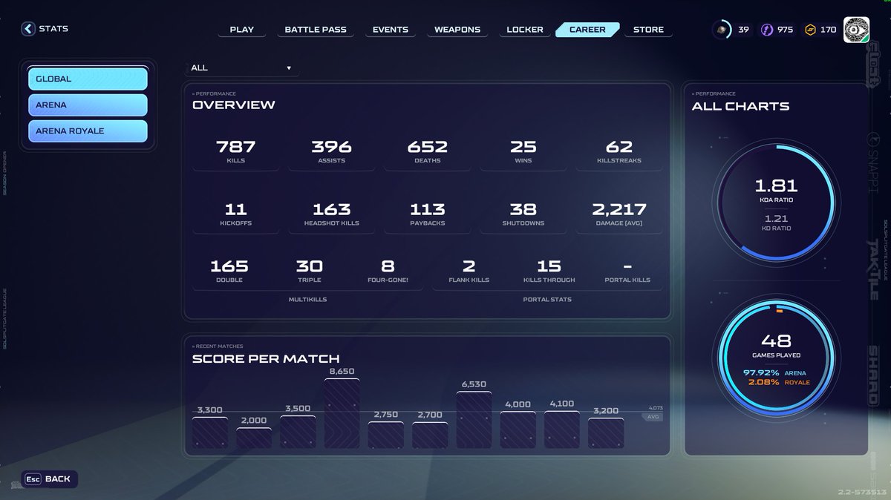
Task: Click the PORTAL KILLS stat
Action: coord(627,271)
